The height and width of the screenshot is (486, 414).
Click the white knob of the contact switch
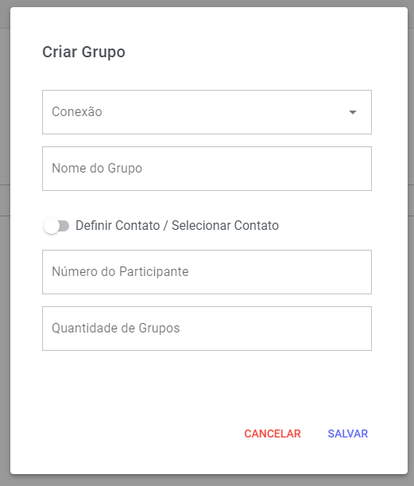[52, 226]
